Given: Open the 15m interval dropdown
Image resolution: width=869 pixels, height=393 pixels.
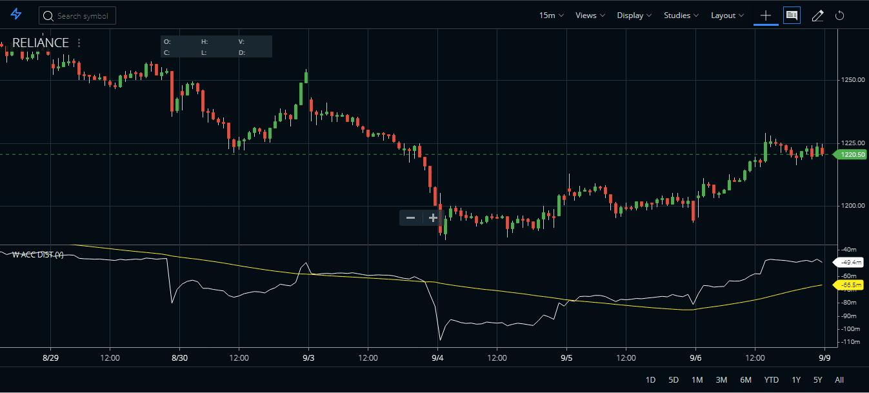Looking at the screenshot, I should pos(550,15).
